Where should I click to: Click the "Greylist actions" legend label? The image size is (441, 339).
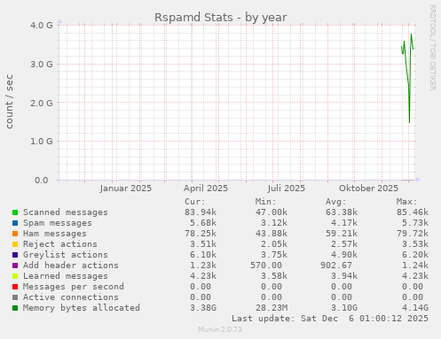[x=66, y=255]
